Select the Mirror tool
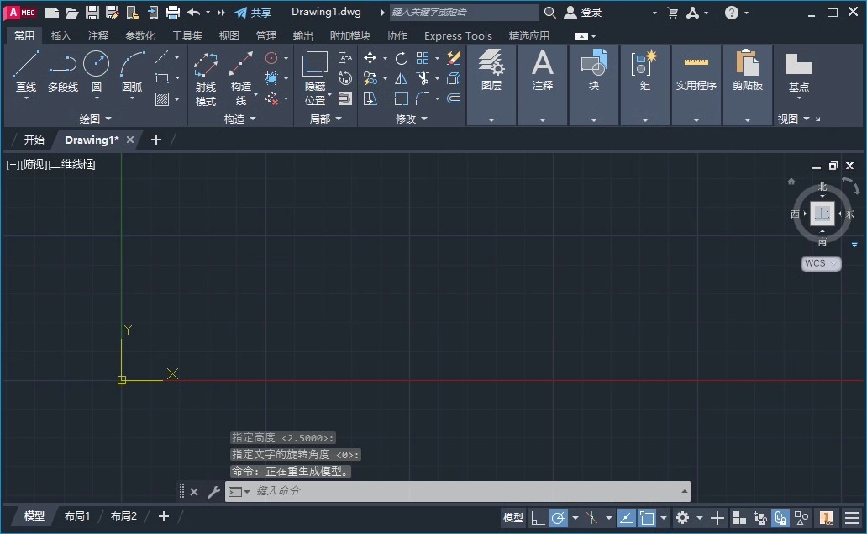 coord(402,78)
